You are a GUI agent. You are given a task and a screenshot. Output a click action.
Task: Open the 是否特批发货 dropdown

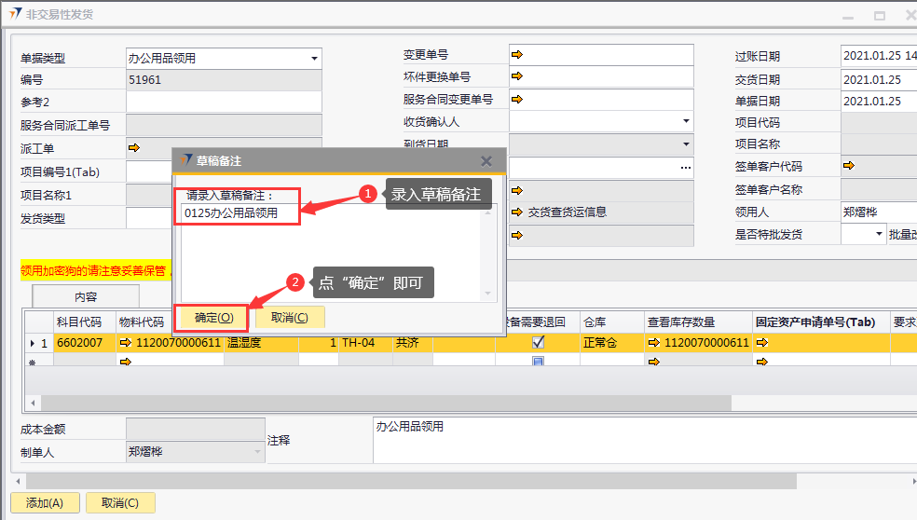tap(878, 235)
